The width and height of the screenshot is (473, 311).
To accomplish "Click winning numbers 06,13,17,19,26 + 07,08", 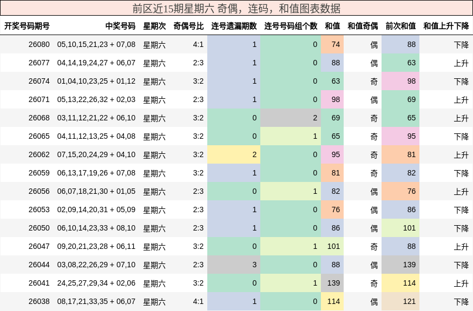I will coord(96,173).
